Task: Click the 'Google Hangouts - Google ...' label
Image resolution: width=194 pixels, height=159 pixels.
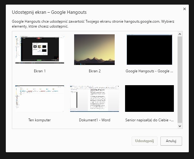Action: tap(149, 71)
